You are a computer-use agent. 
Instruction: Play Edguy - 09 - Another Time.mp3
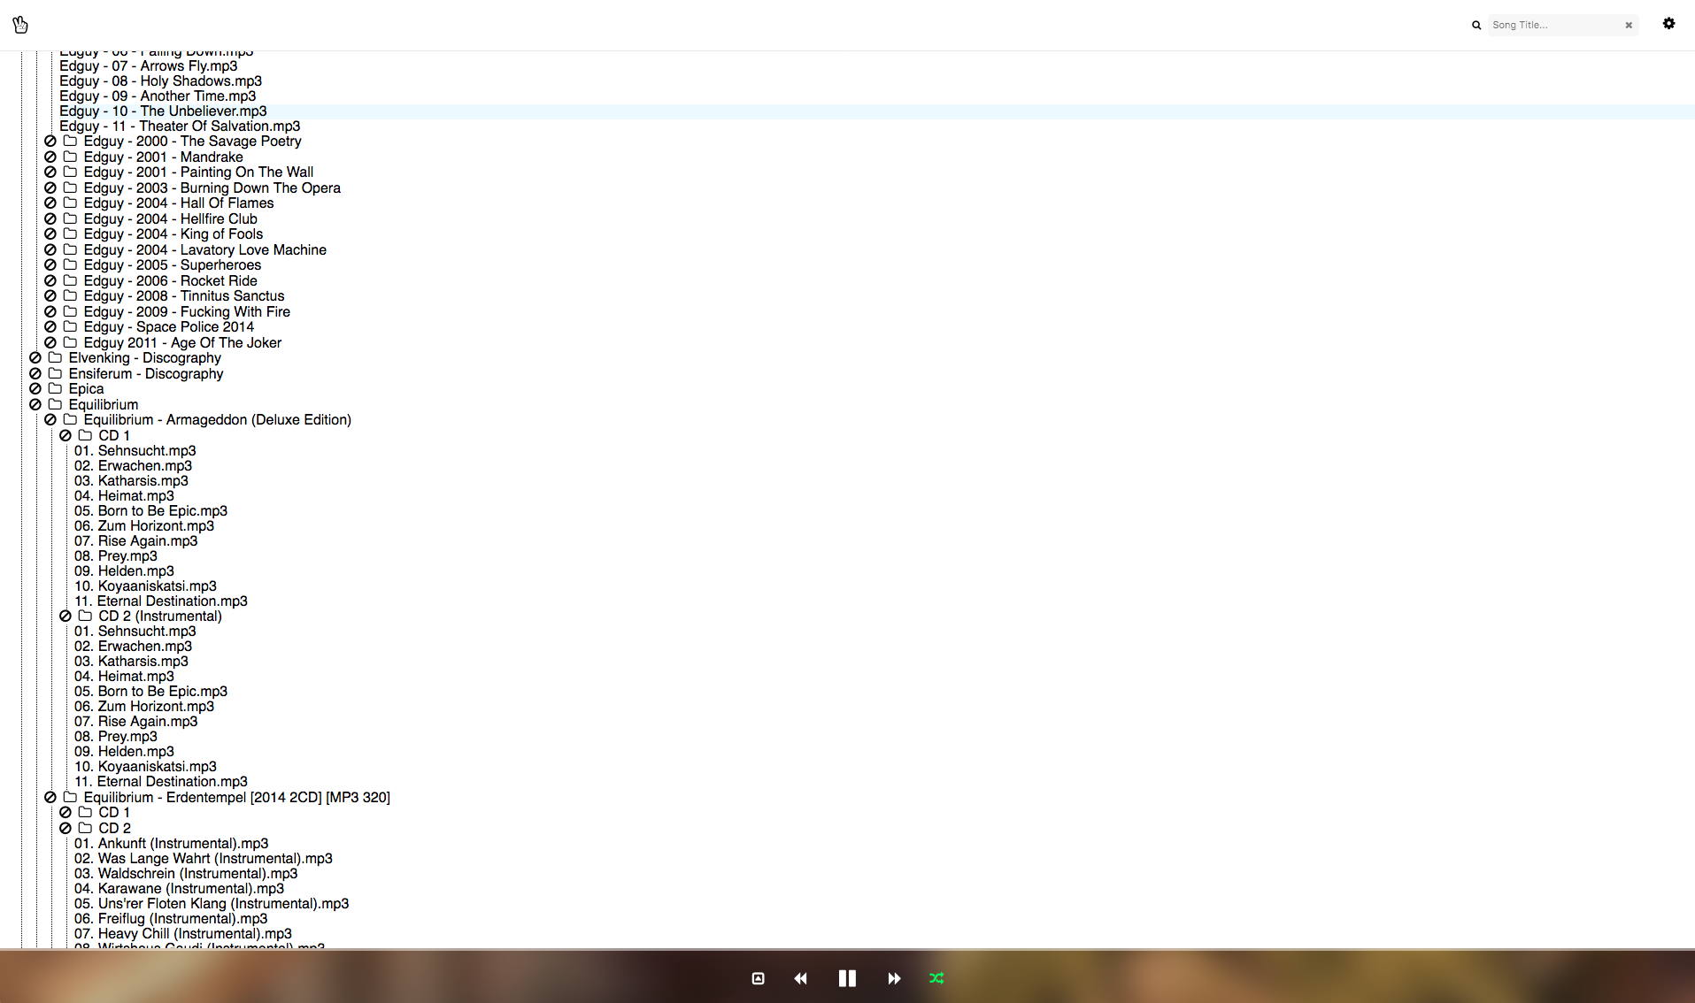[x=158, y=96]
